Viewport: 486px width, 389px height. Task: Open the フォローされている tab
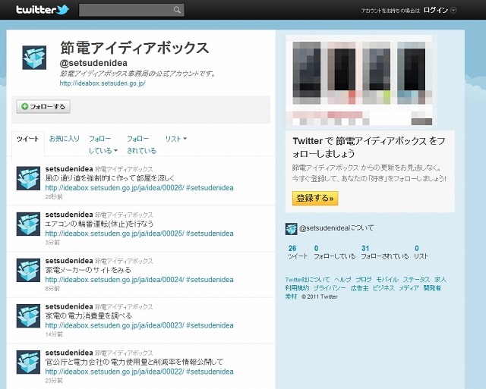click(x=141, y=145)
